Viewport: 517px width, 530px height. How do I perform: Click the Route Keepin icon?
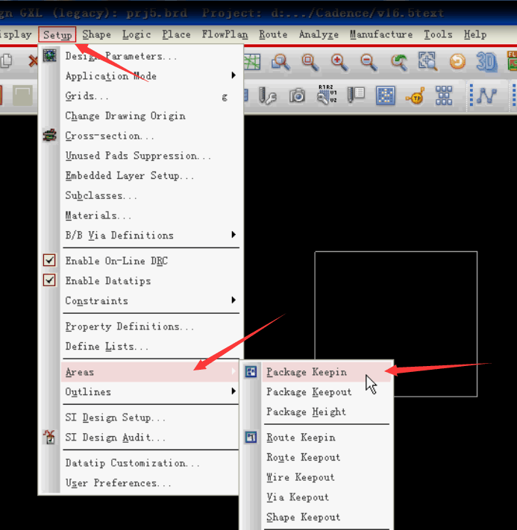click(x=251, y=437)
